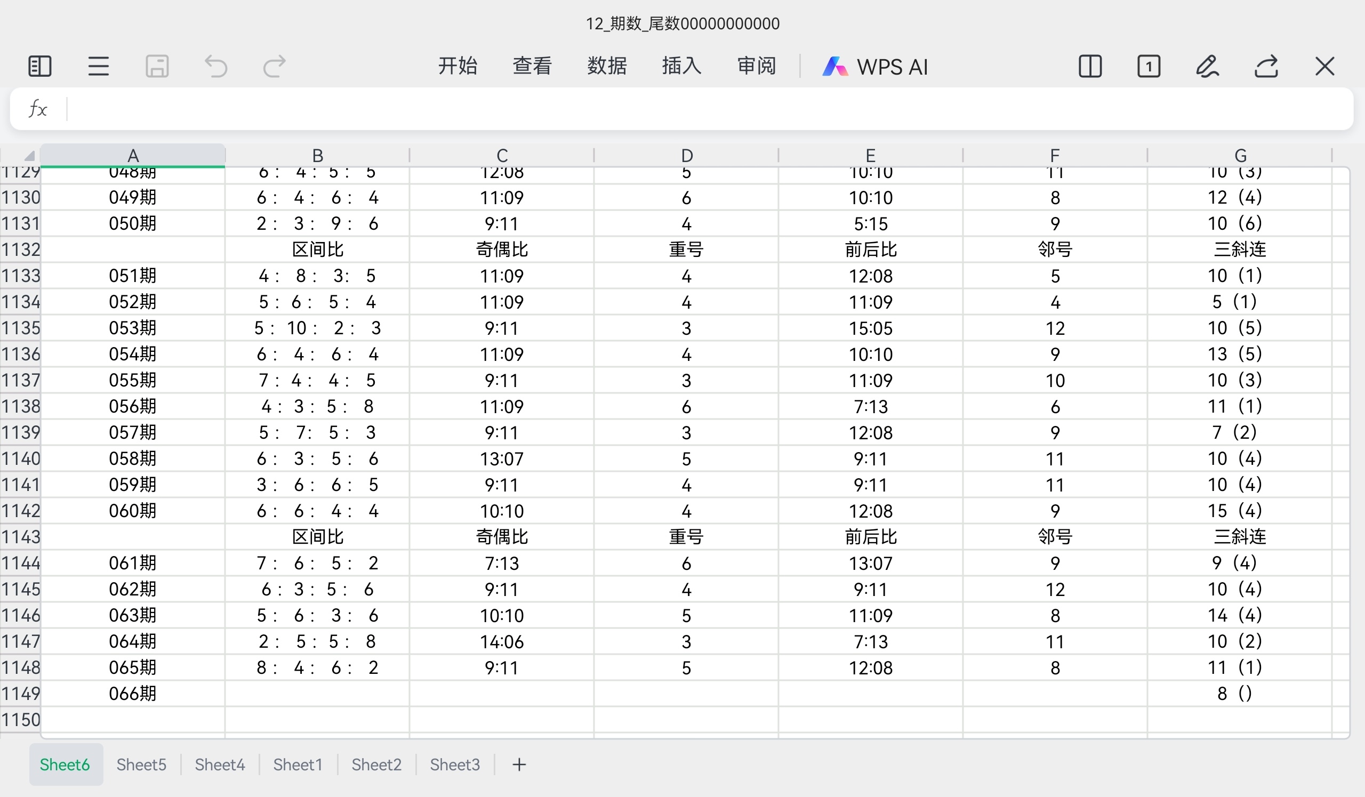Open the sidebar panel icon
Screen dimensions: 1365x797
pos(39,67)
